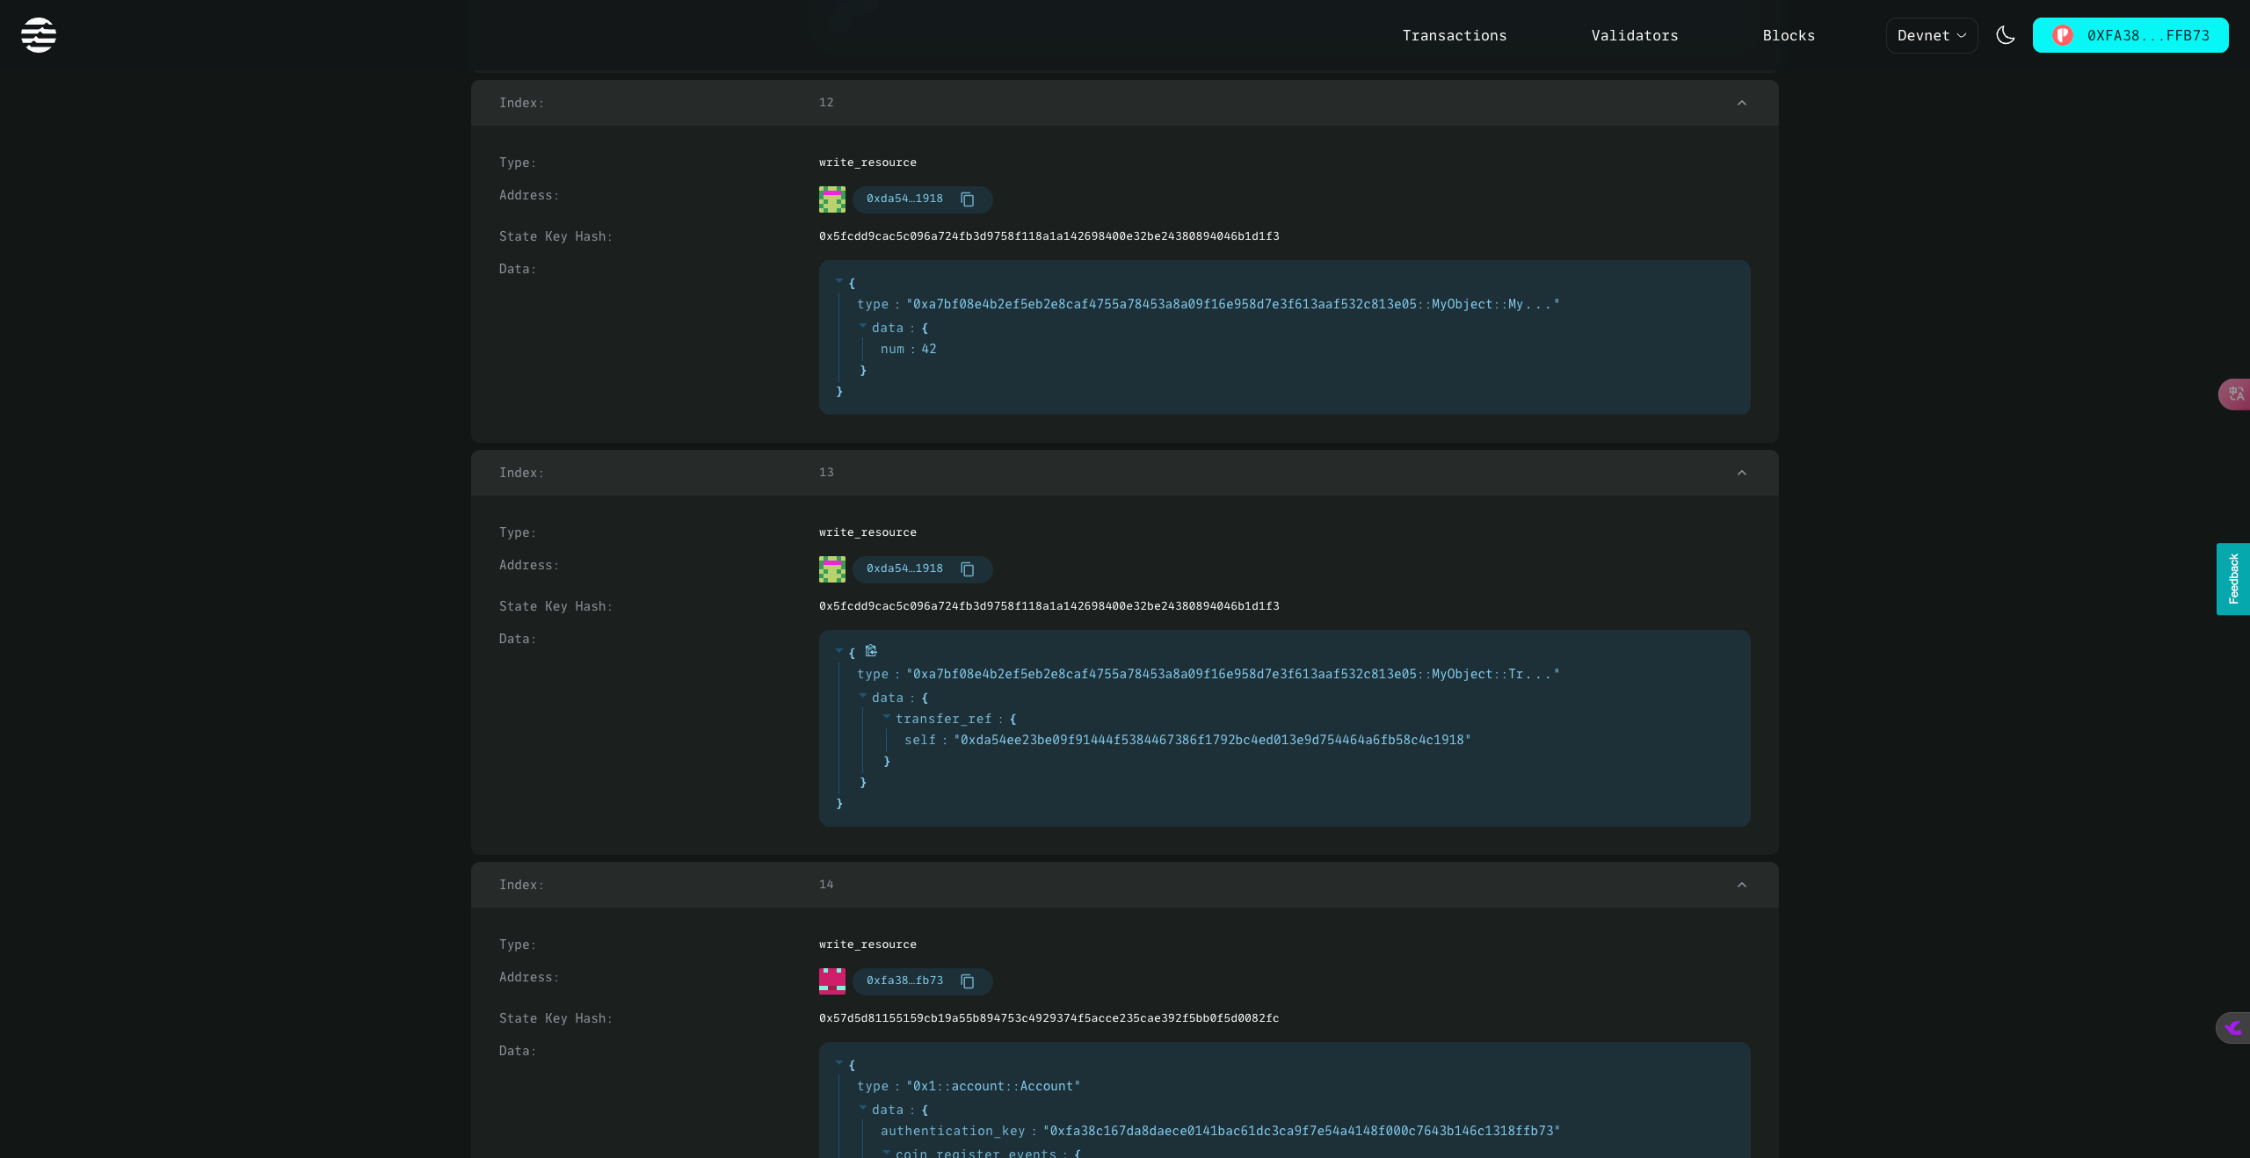This screenshot has width=2250, height=1158.
Task: Copy address 0xda54…1918 in Index 12
Action: pos(968,199)
